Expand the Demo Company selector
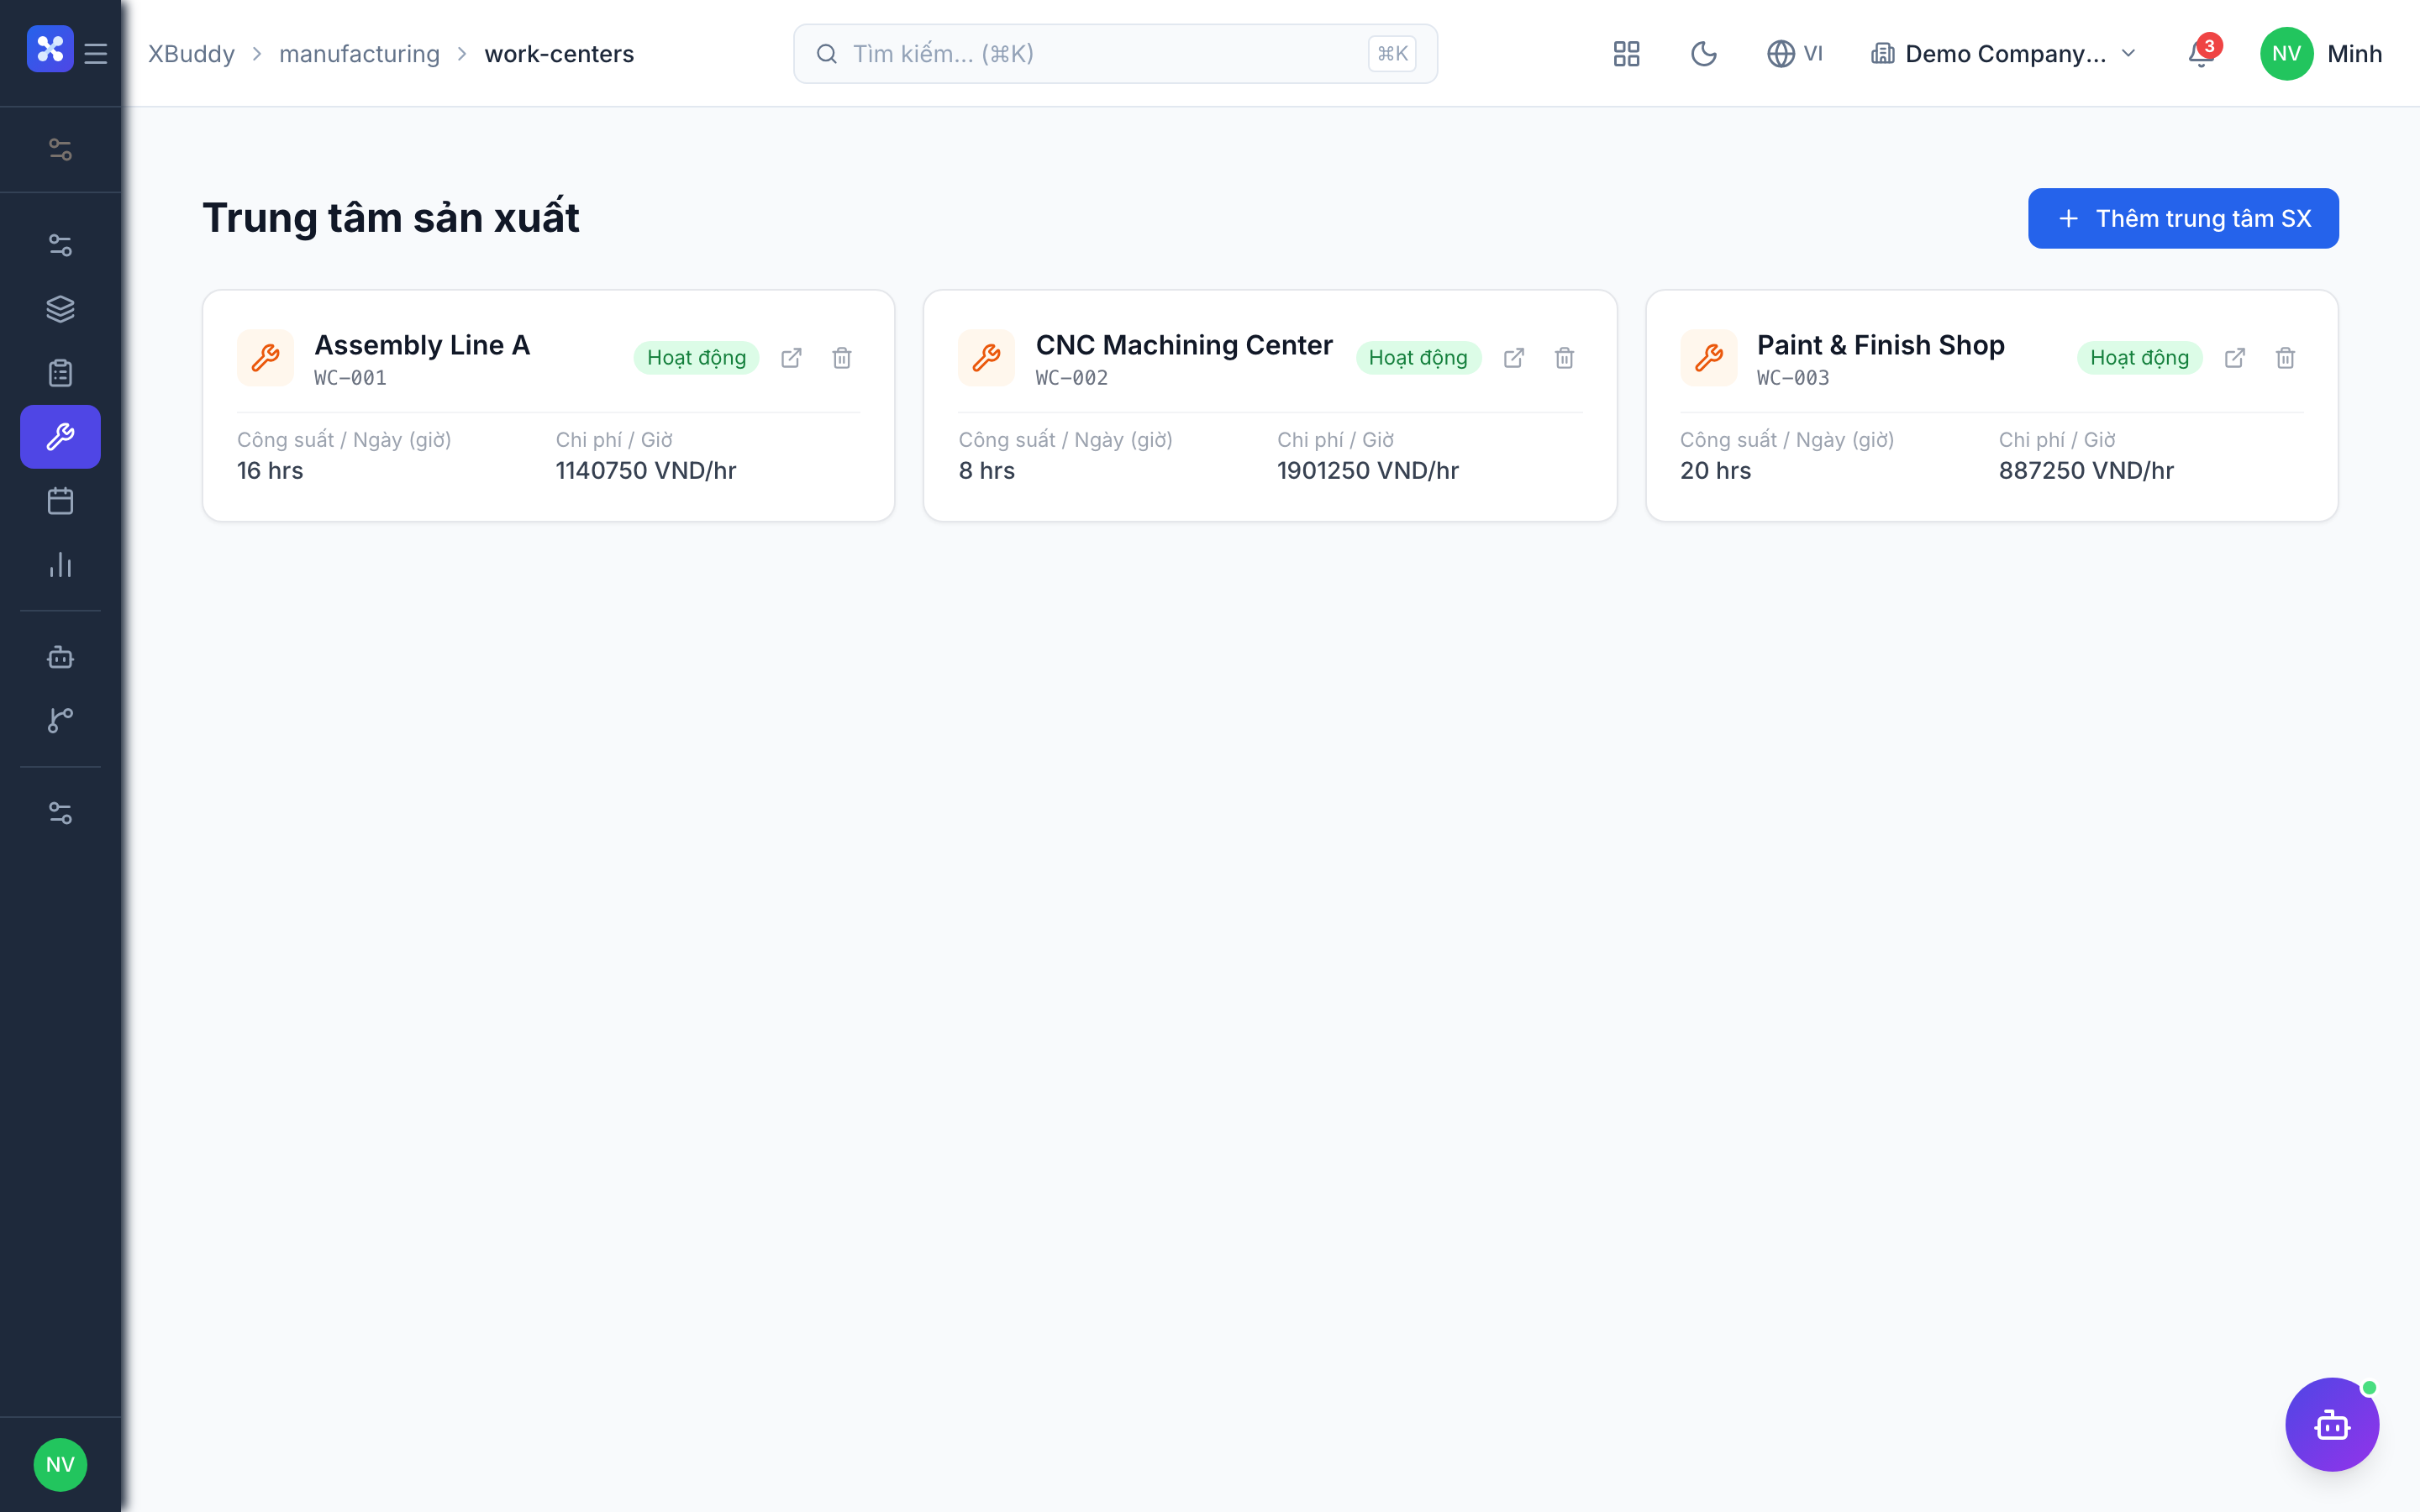This screenshot has width=2420, height=1512. (x=2003, y=54)
